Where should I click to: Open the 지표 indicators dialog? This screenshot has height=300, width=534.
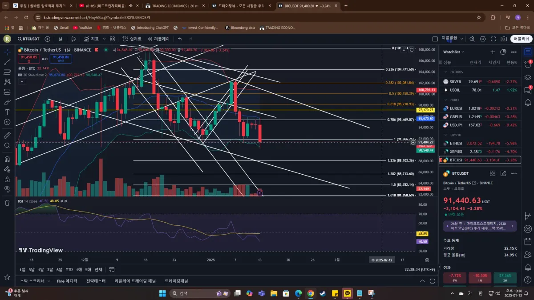(x=91, y=39)
